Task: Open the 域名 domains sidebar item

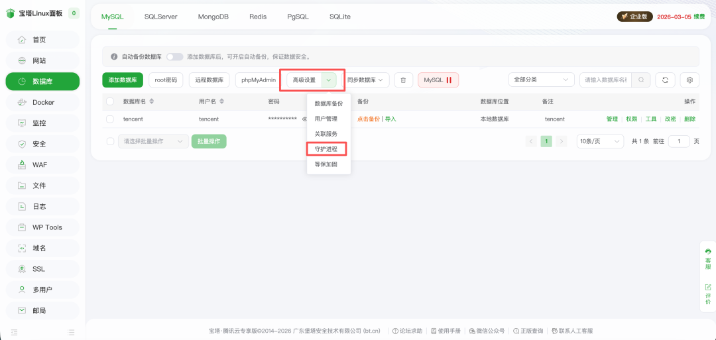Action: tap(42, 249)
